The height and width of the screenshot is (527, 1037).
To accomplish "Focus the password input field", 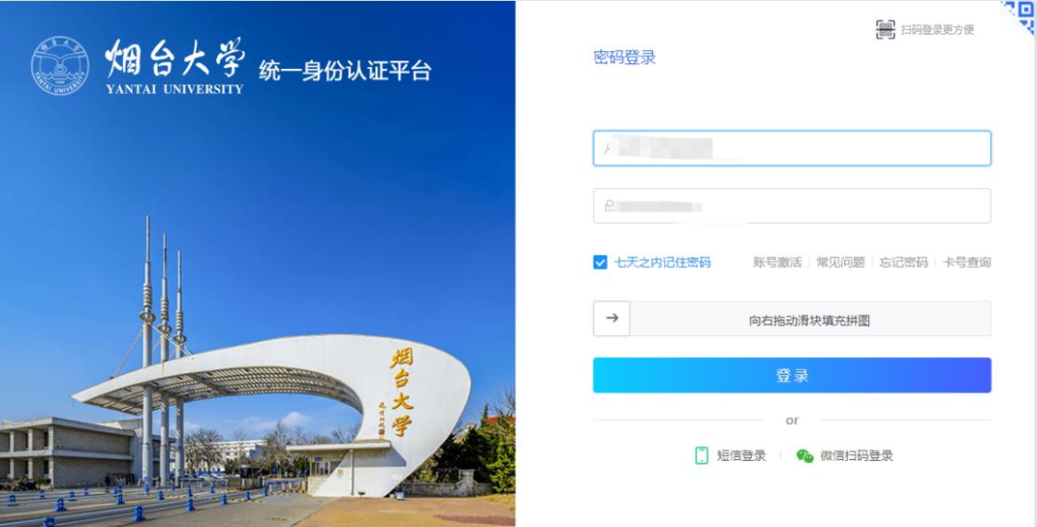I will [791, 205].
